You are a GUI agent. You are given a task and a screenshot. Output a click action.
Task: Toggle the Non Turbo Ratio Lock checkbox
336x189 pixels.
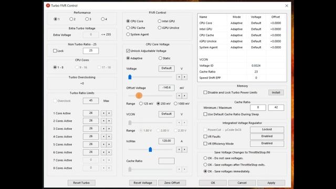tap(55, 51)
